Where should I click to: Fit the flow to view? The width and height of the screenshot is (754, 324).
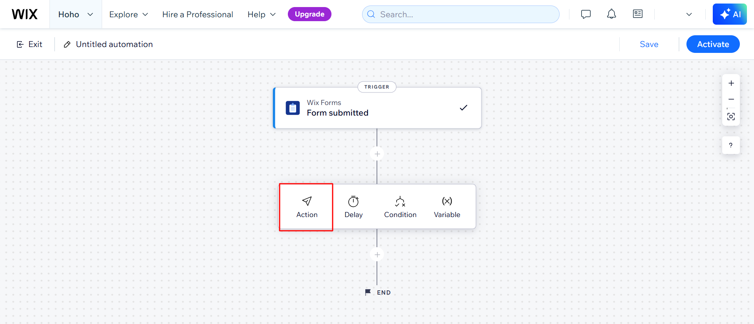(731, 117)
